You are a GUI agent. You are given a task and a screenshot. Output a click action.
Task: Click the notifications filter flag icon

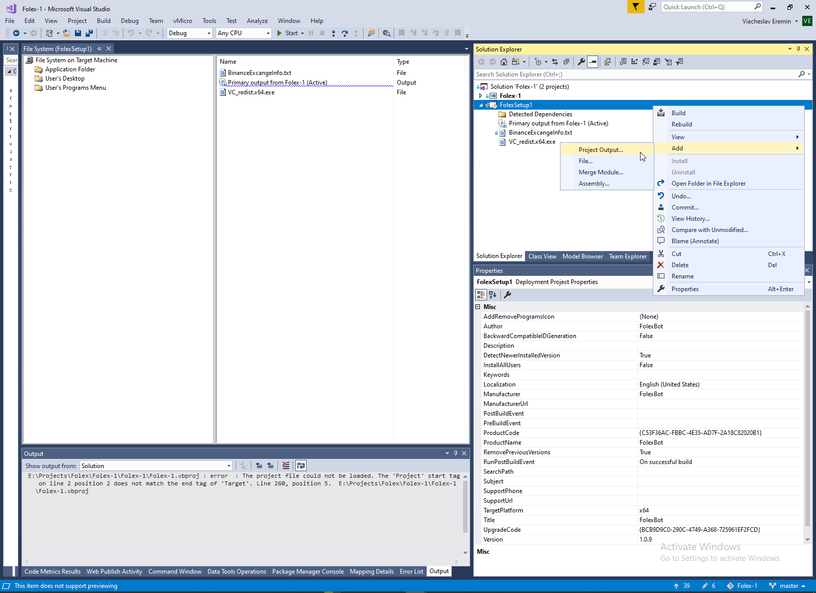click(635, 7)
